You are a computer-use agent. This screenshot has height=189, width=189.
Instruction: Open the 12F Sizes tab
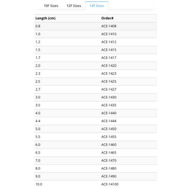[74, 6]
